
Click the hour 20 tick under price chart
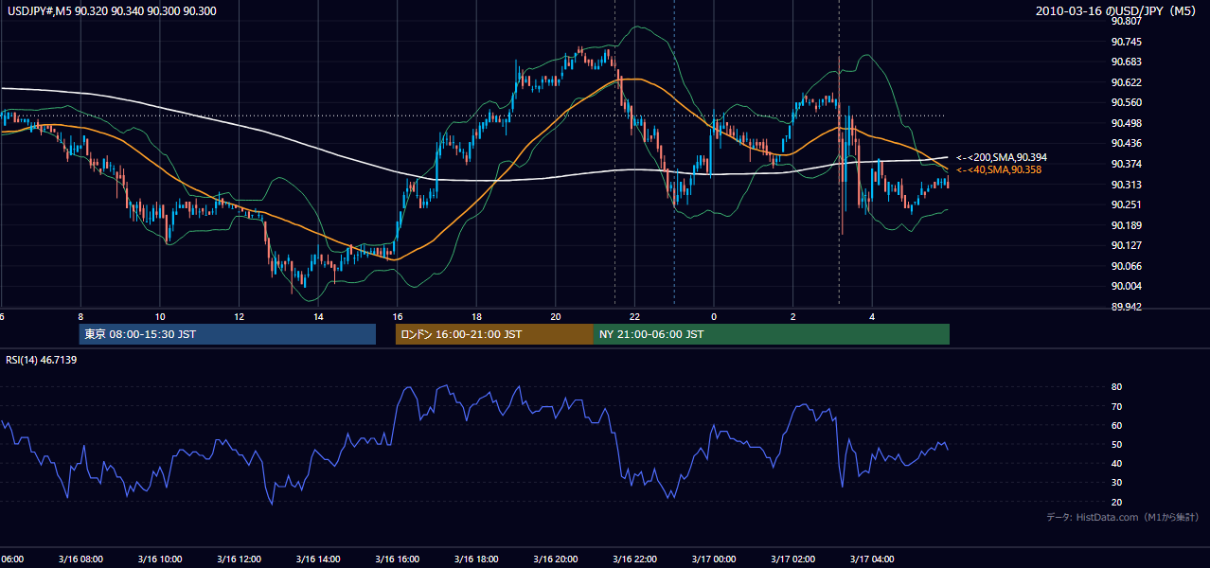point(556,317)
